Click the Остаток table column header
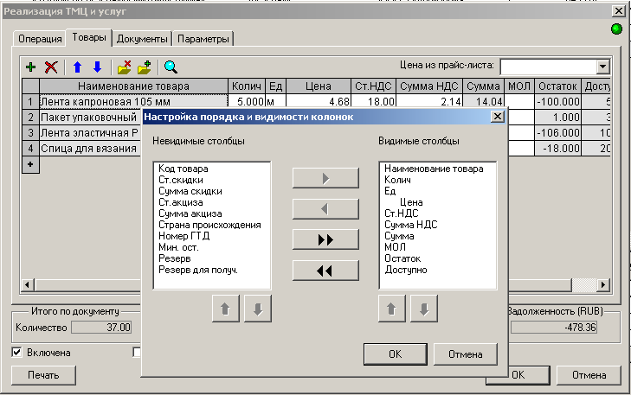This screenshot has height=395, width=631. [557, 86]
